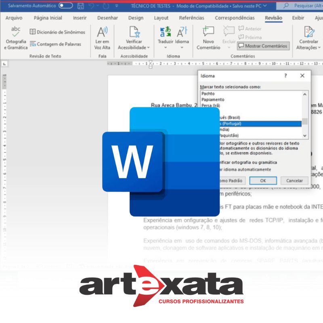Image resolution: width=323 pixels, height=323 pixels.
Task: Start Ler em Voz Alta
Action: pyautogui.click(x=102, y=32)
